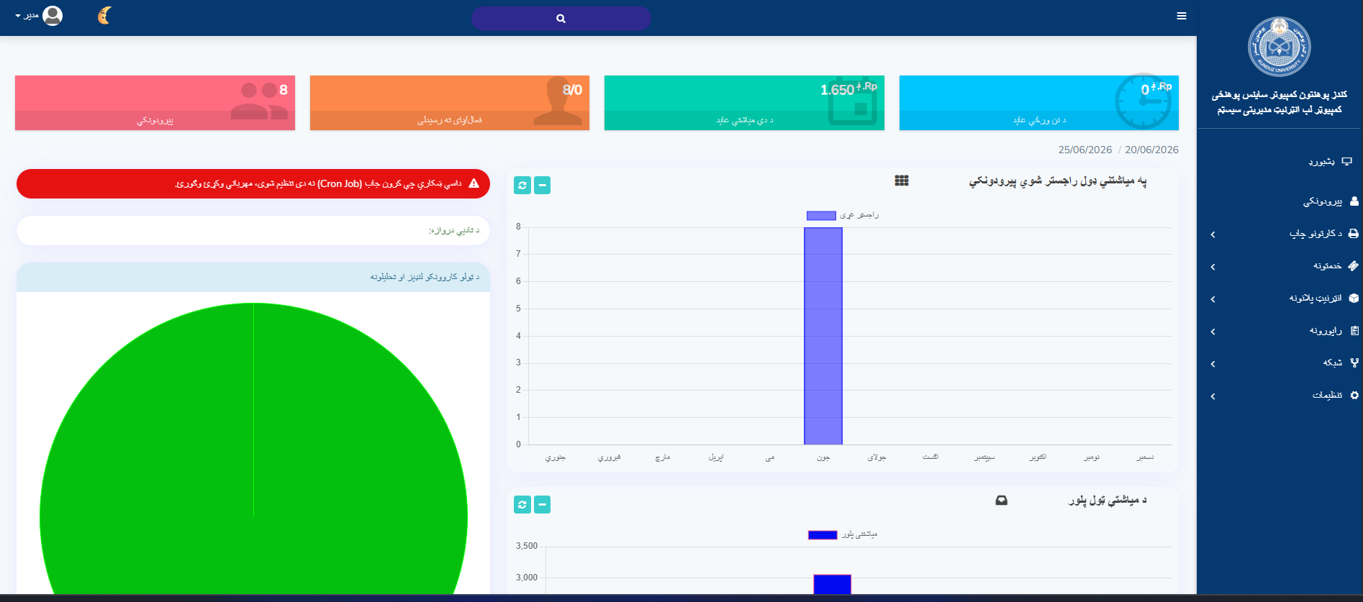The image size is (1363, 602).
Task: Click the magnifier search icon in top bar
Action: [x=561, y=19]
